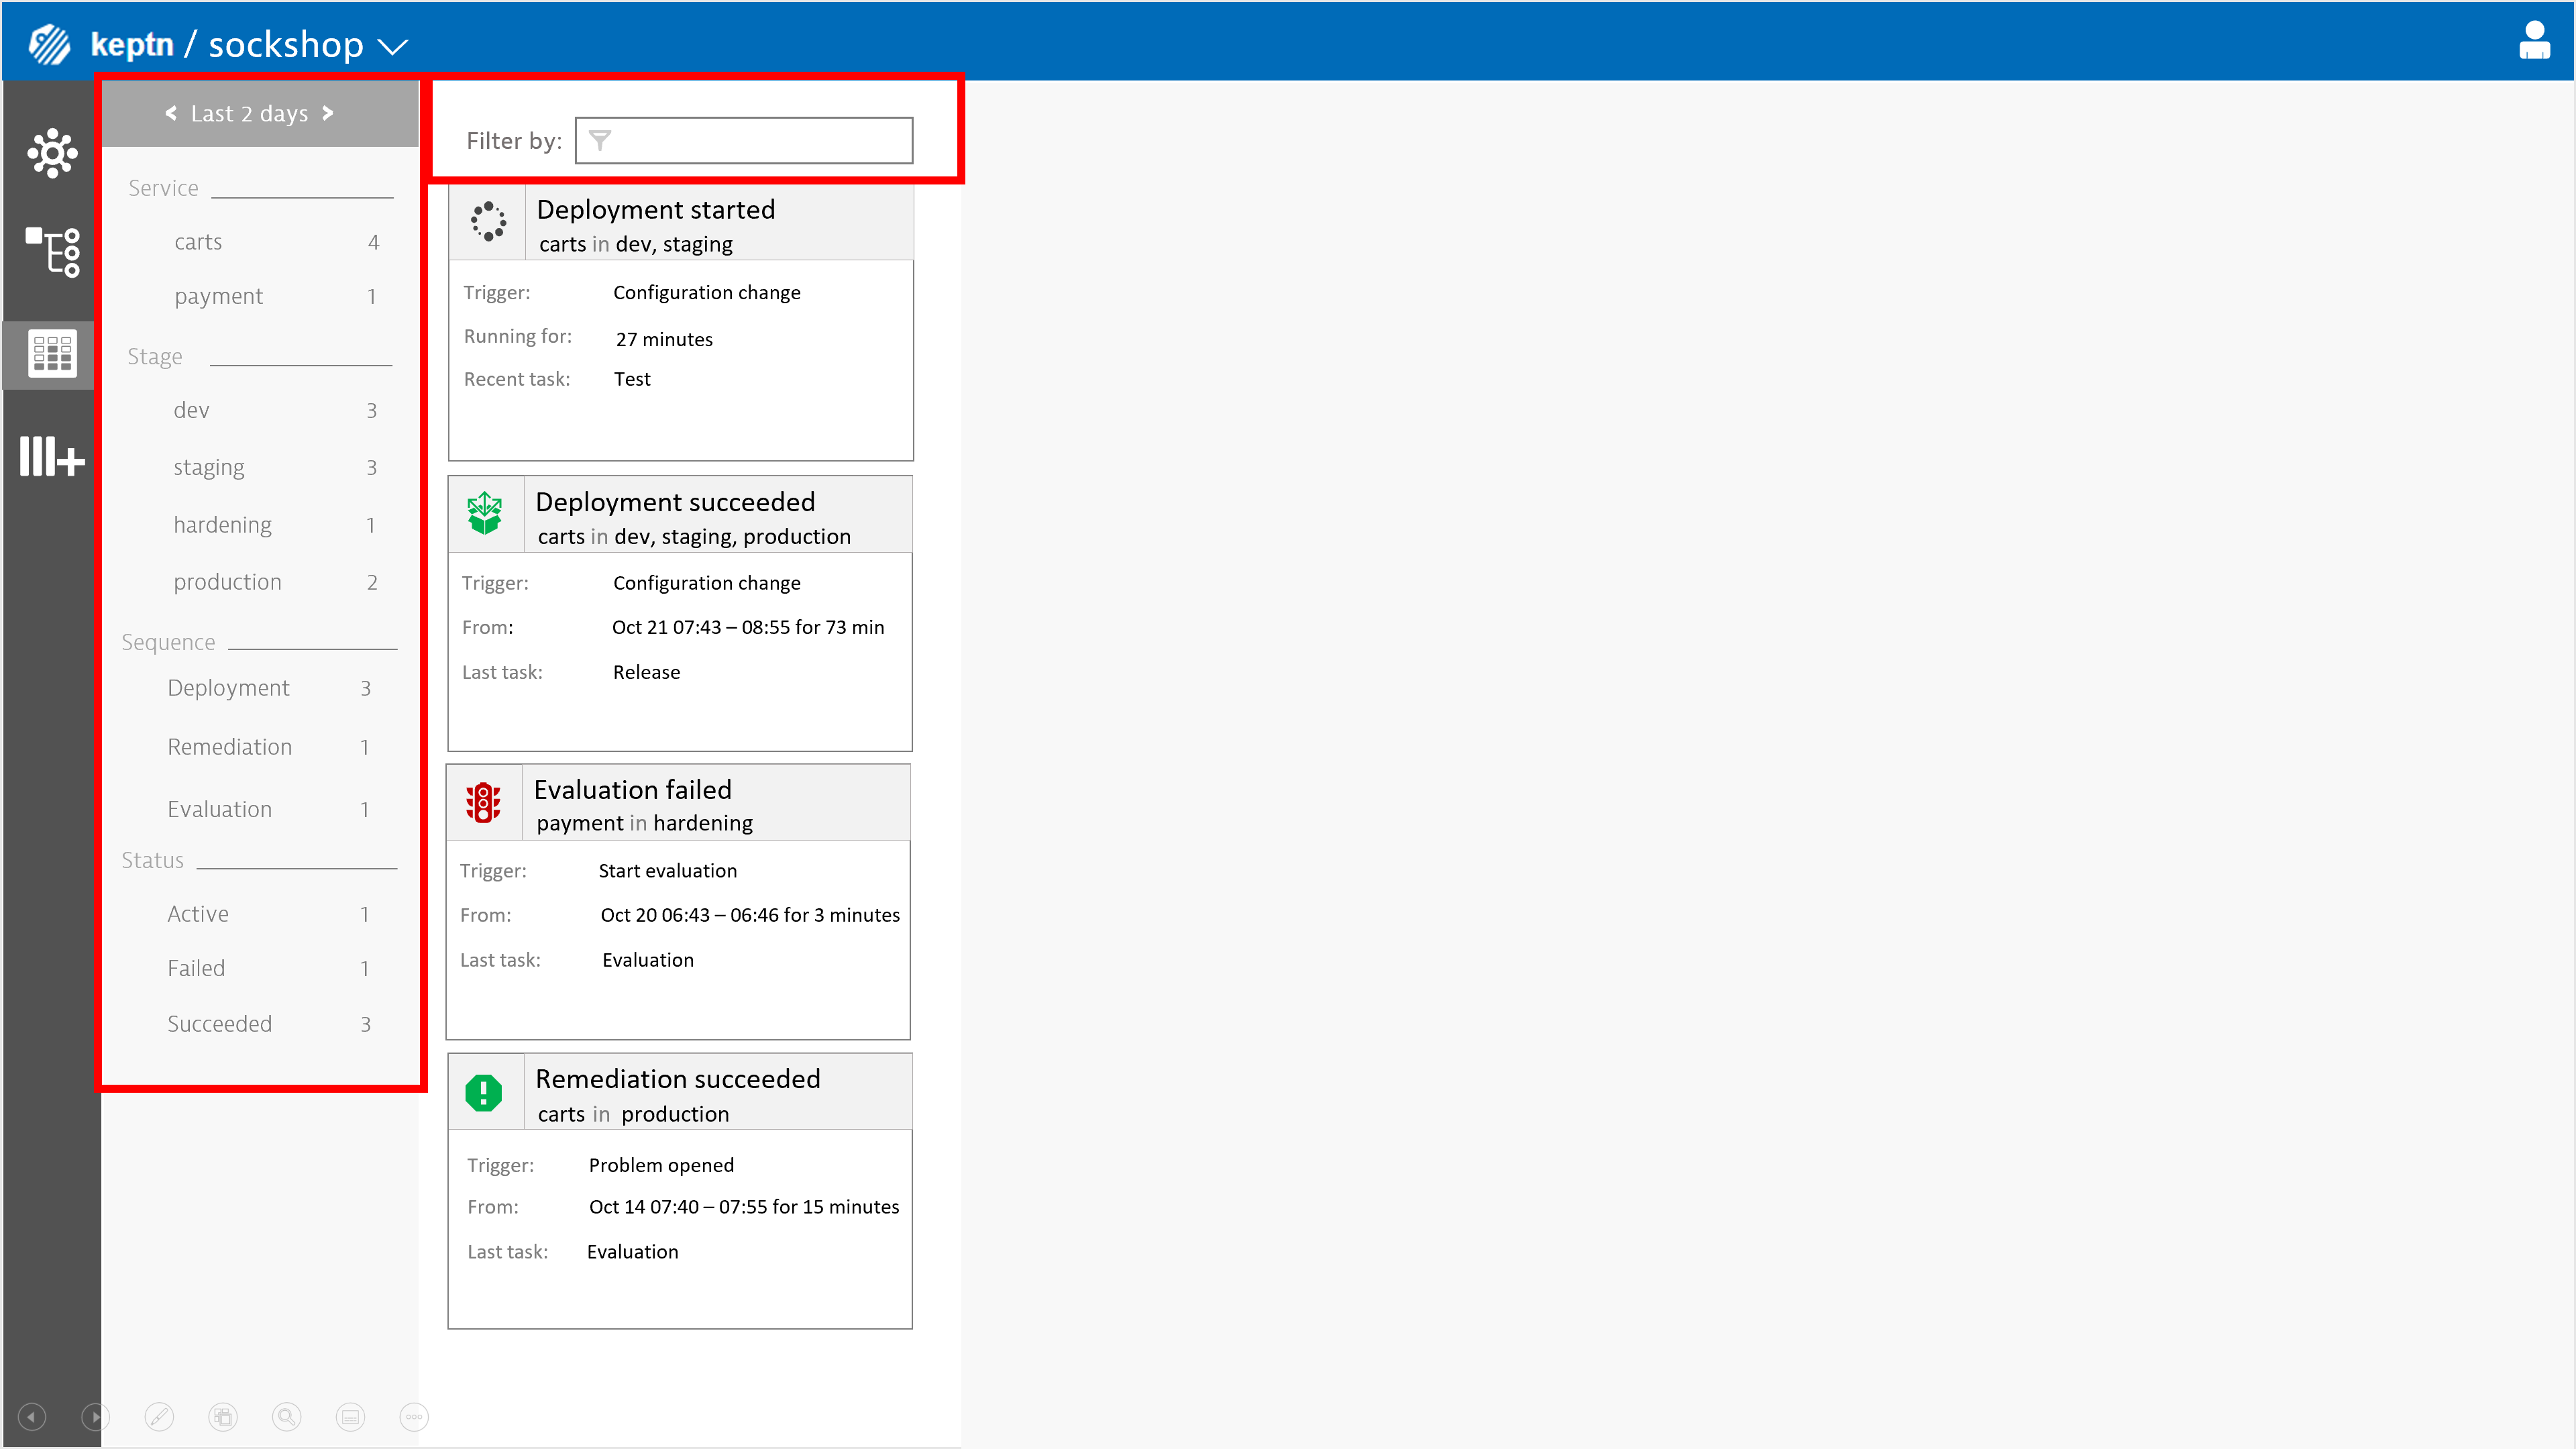Open the gear-like environment sidebar icon
The height and width of the screenshot is (1449, 2576).
tap(52, 153)
